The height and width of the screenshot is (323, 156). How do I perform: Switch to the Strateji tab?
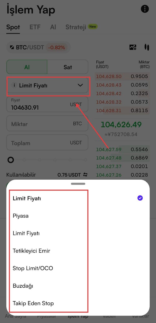click(x=76, y=27)
